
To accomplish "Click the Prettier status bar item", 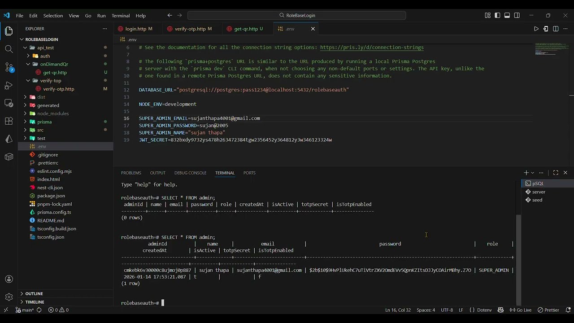I will click(x=548, y=310).
